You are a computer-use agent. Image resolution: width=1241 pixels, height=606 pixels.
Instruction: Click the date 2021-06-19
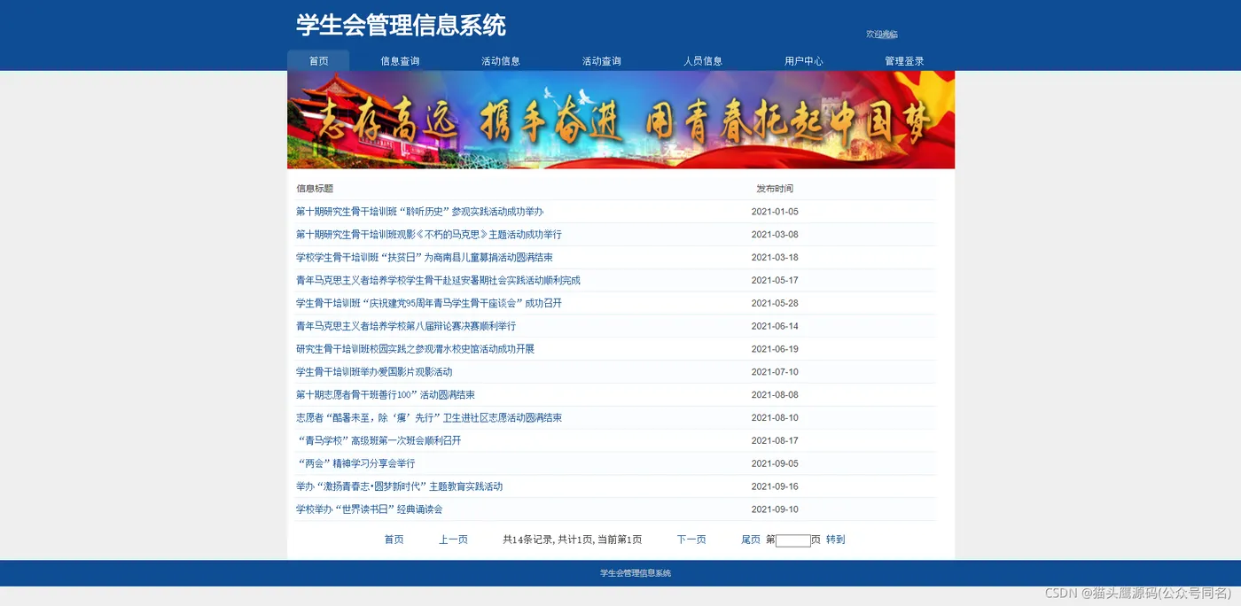[775, 349]
